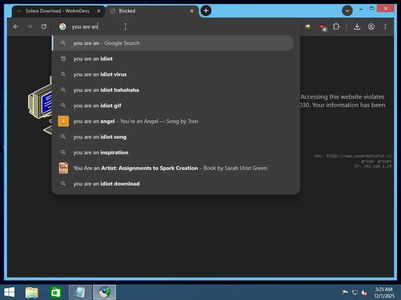Choose suggestion "you are an idiot song"
The height and width of the screenshot is (300, 401).
click(173, 137)
